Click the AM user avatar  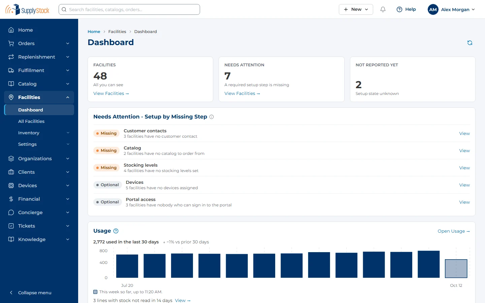tap(433, 9)
